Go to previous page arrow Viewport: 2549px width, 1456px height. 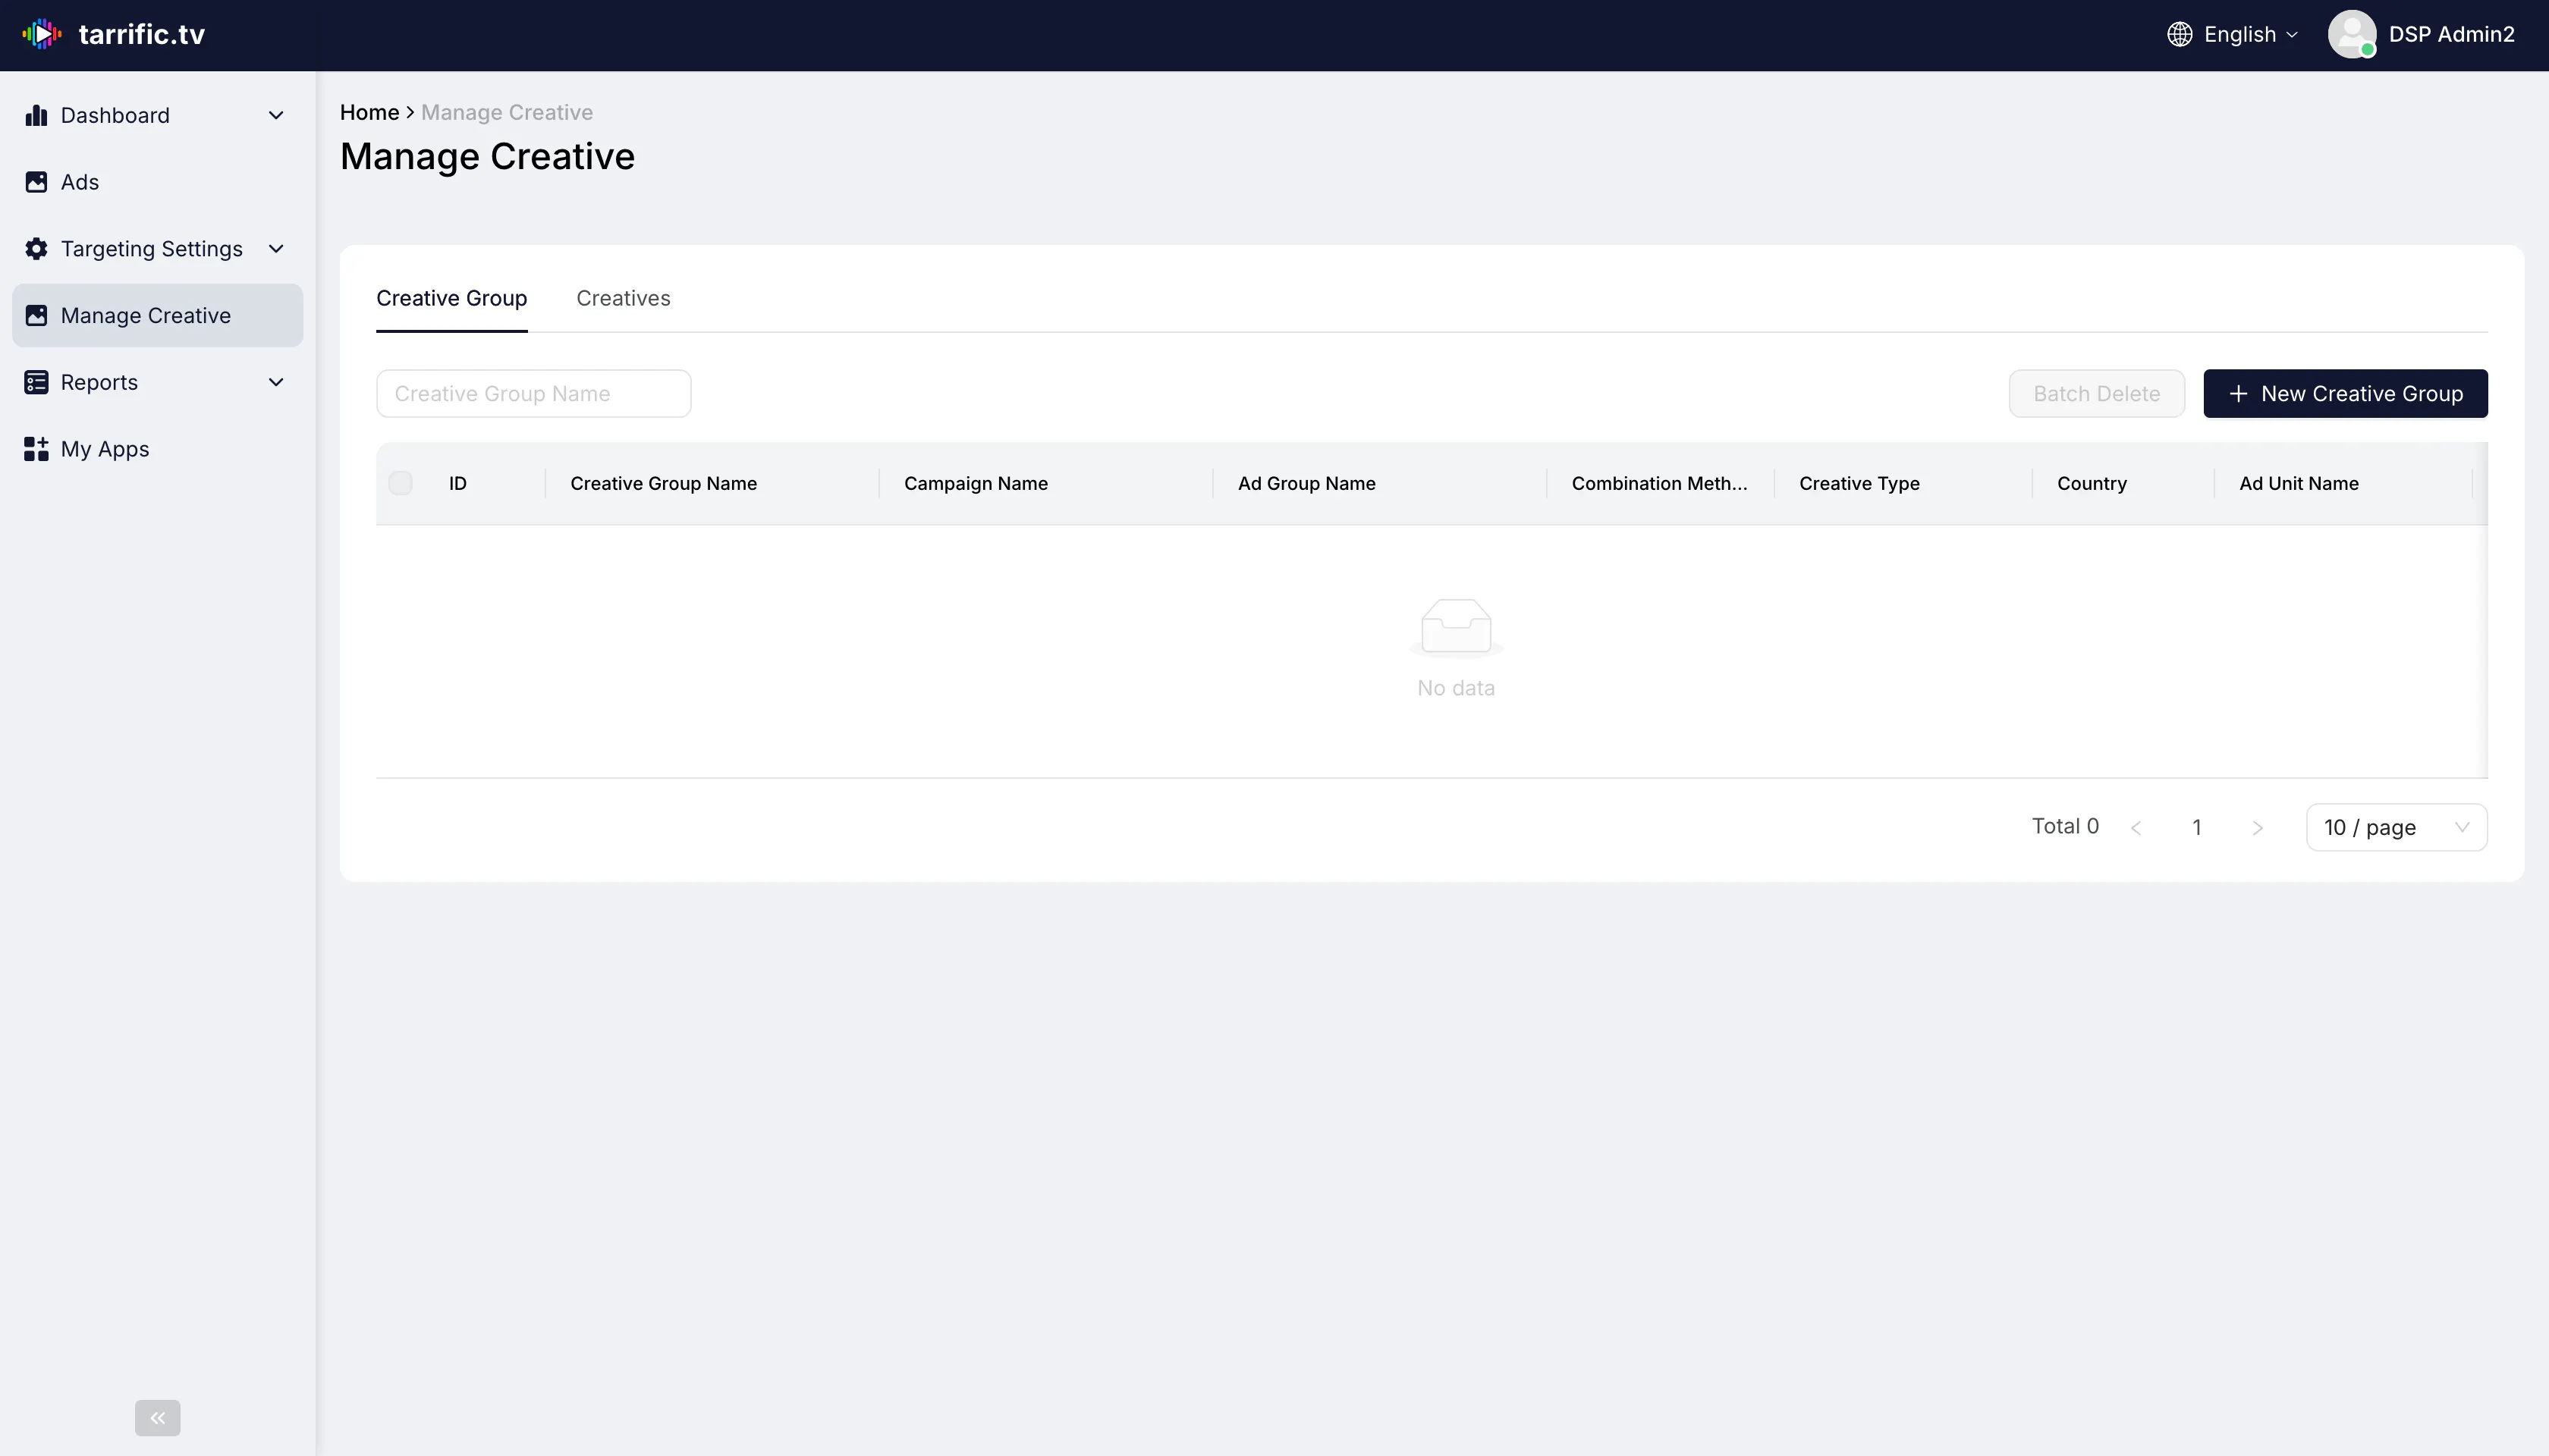[x=2137, y=828]
